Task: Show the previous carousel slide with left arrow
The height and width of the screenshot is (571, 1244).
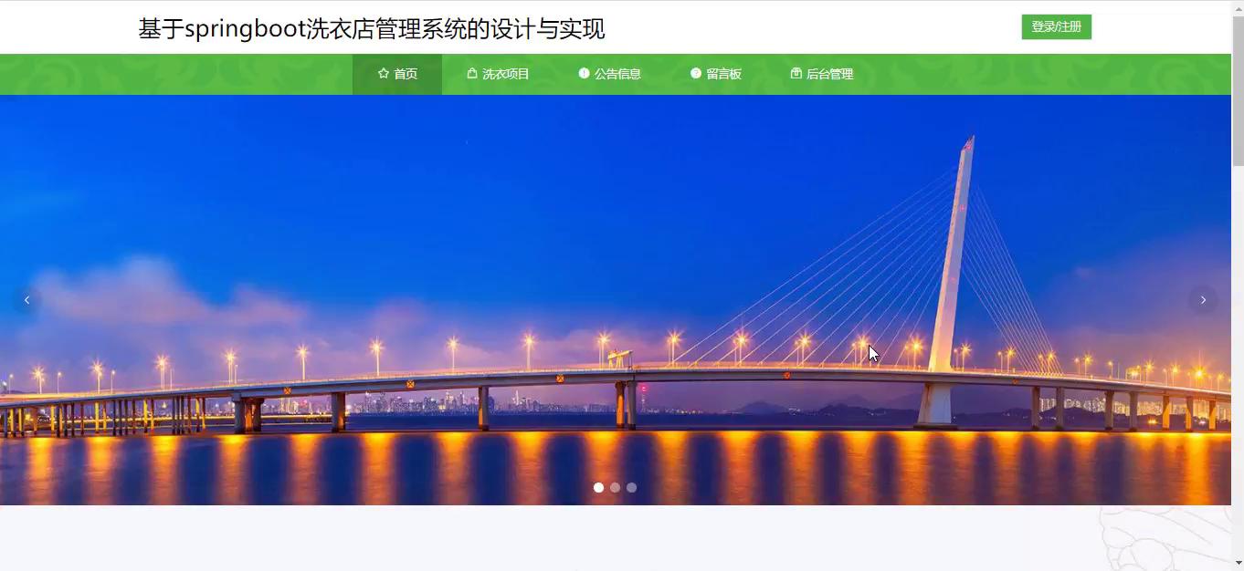Action: [26, 300]
